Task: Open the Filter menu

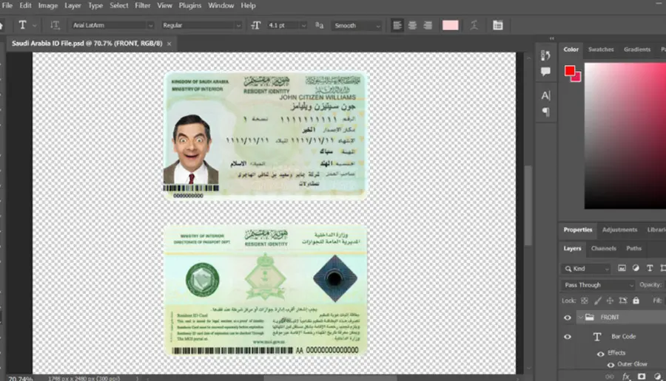Action: (x=143, y=5)
